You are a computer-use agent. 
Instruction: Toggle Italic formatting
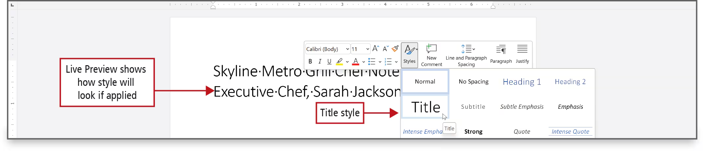point(320,62)
